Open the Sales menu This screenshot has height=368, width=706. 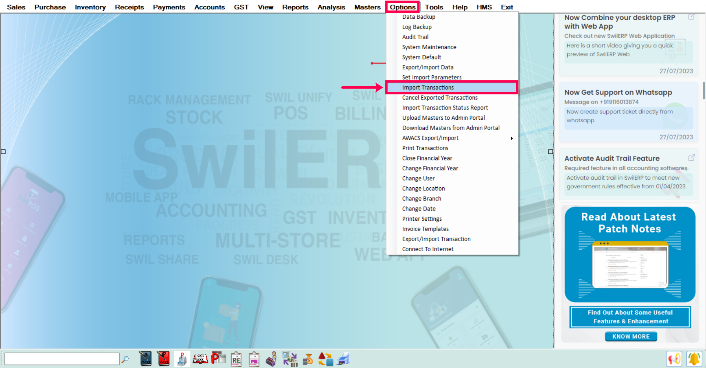16,7
